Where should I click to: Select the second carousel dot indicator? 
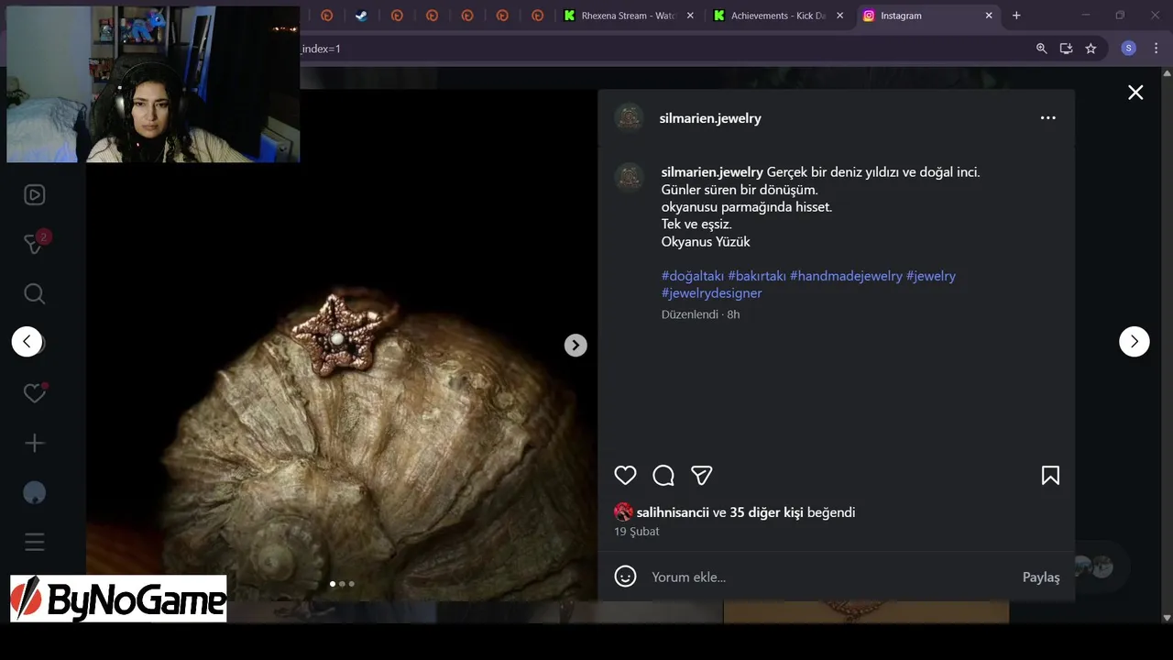[x=342, y=584]
